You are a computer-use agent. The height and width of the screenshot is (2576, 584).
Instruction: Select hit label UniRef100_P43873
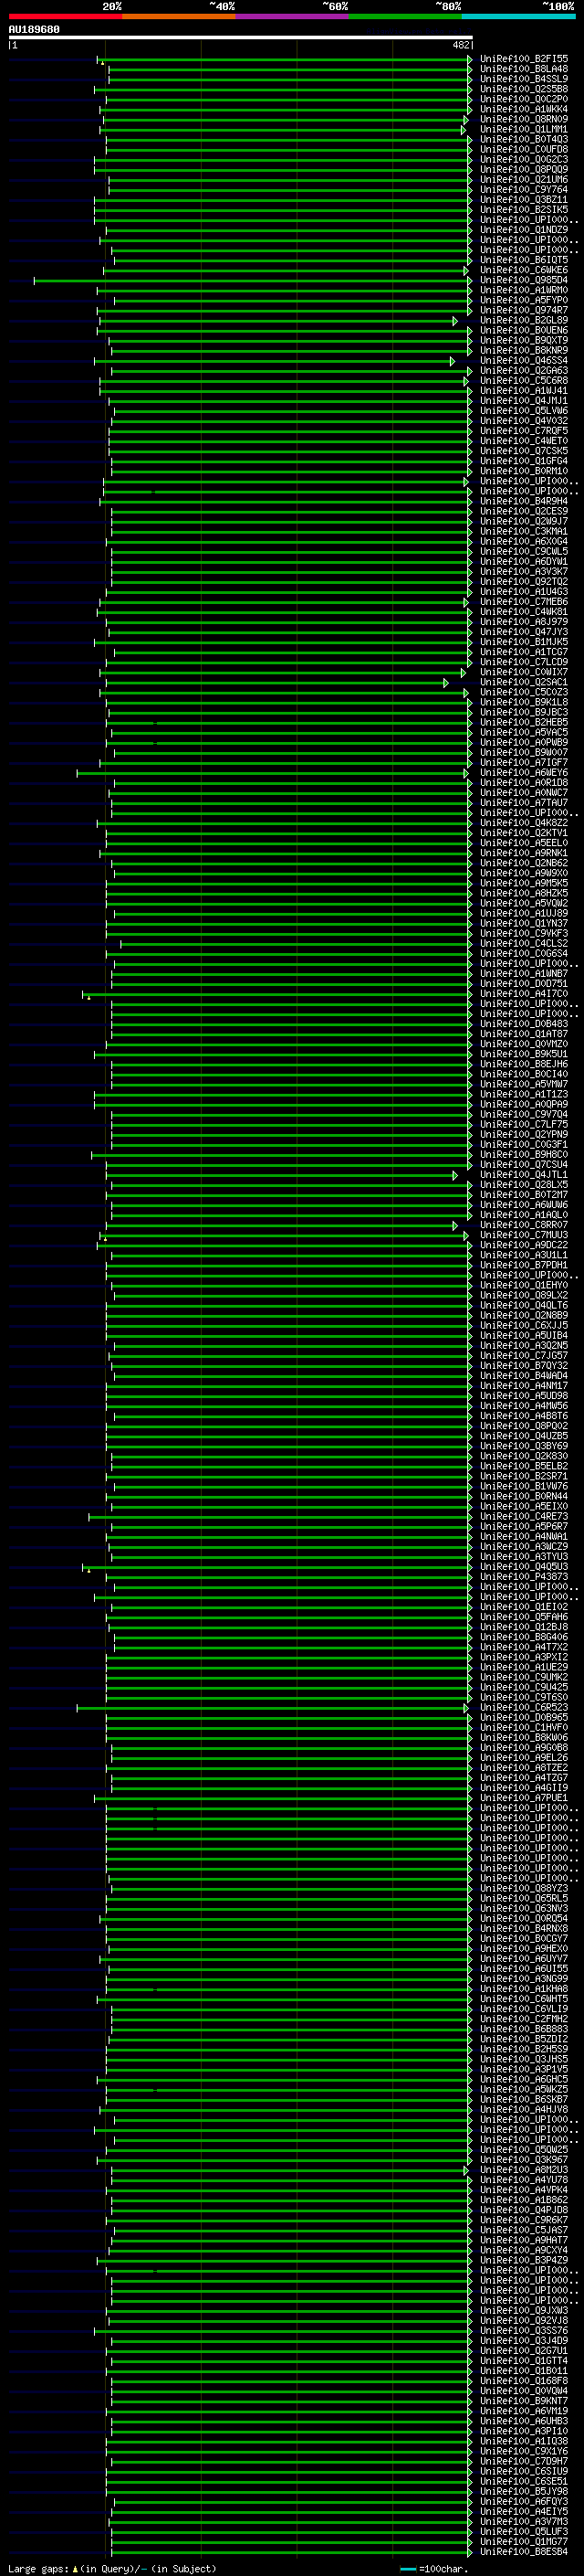click(523, 1577)
